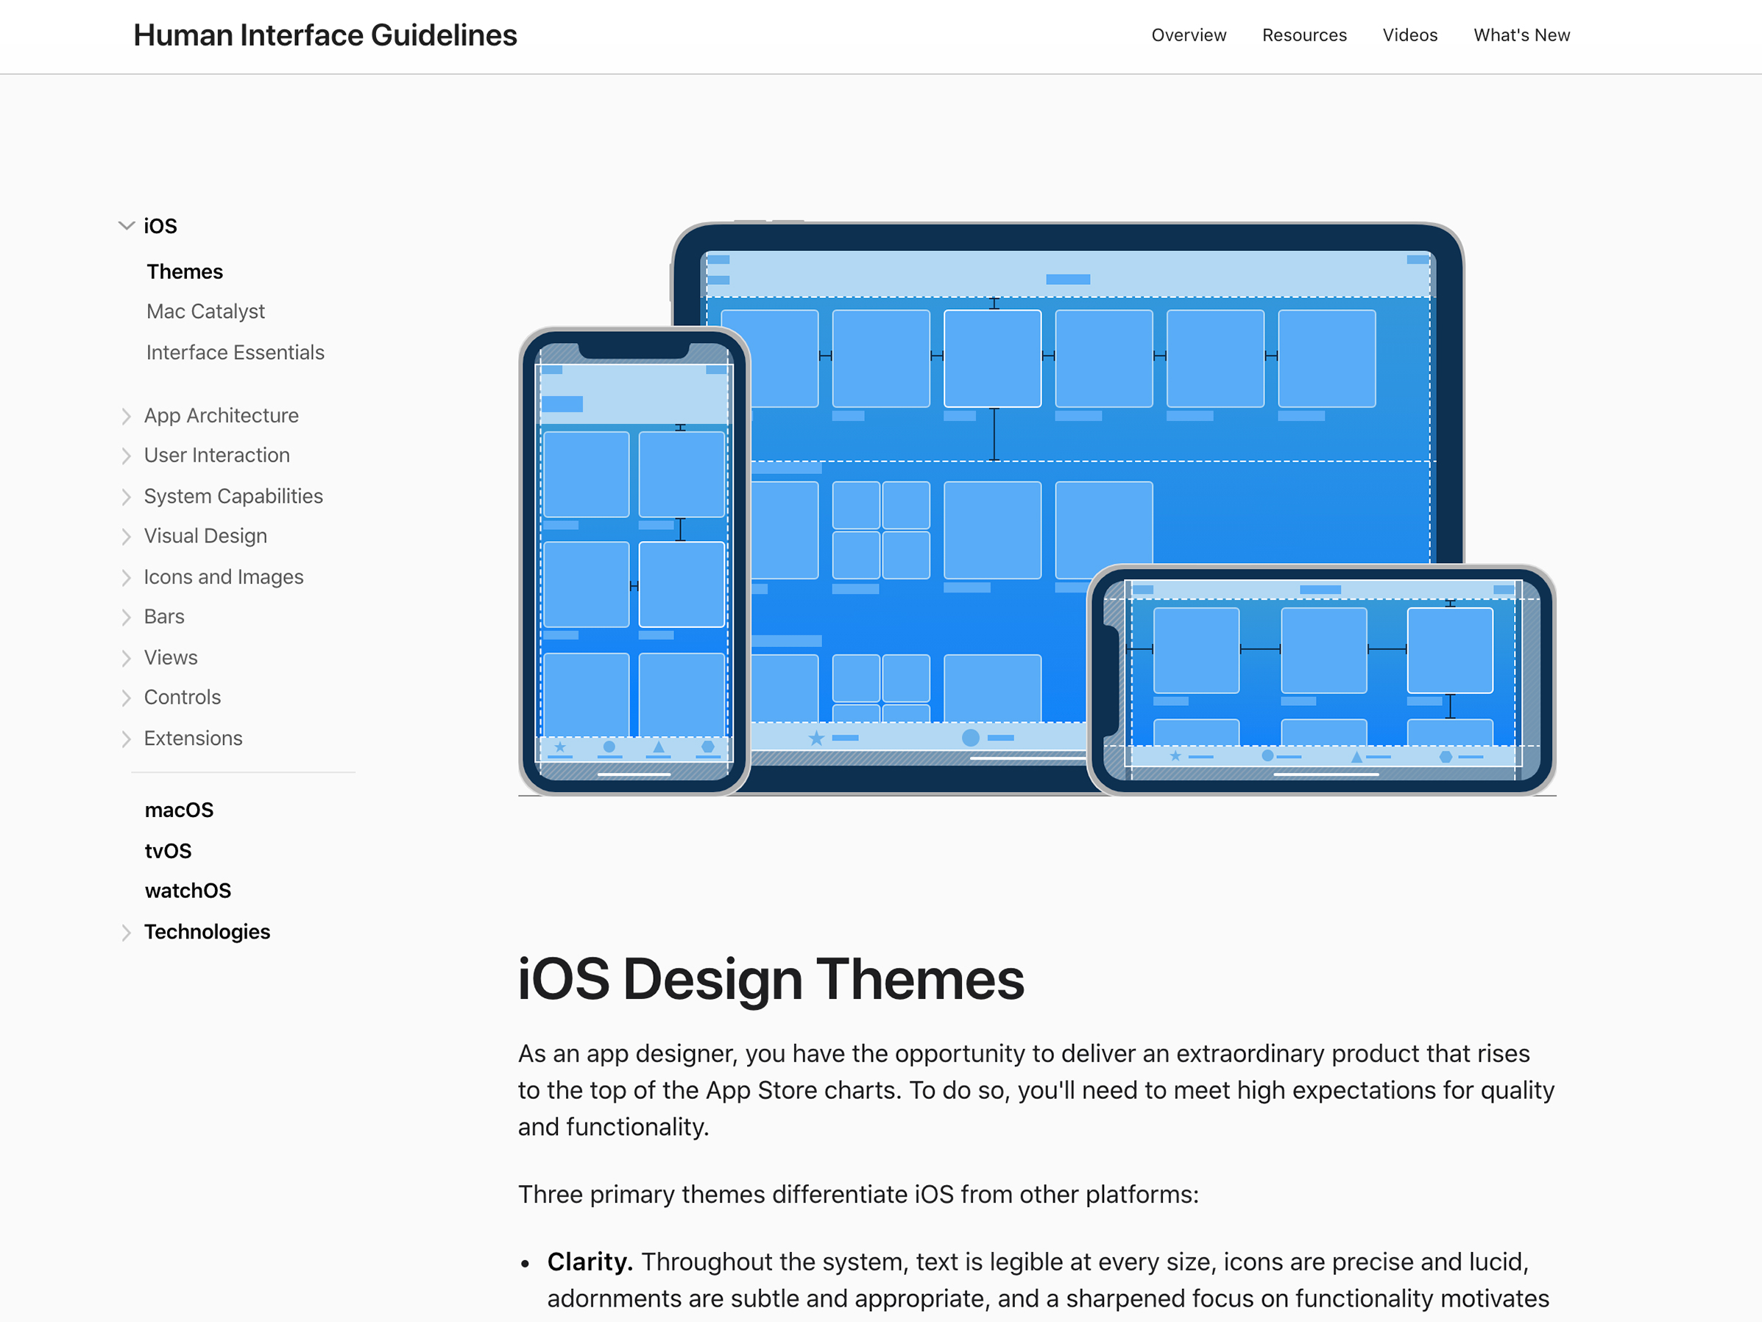
Task: Open the tvOS guidelines section
Action: [x=168, y=850]
